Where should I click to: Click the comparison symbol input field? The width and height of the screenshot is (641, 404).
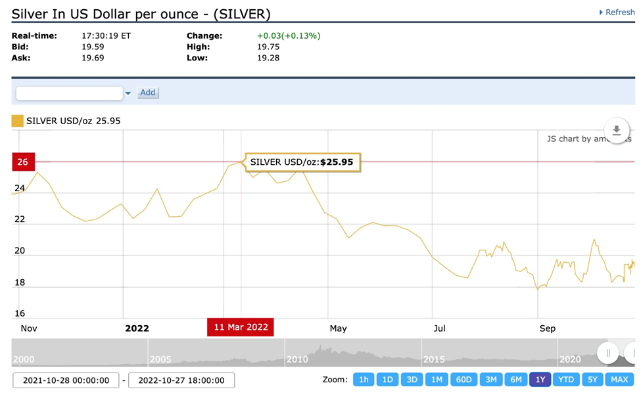[x=69, y=93]
